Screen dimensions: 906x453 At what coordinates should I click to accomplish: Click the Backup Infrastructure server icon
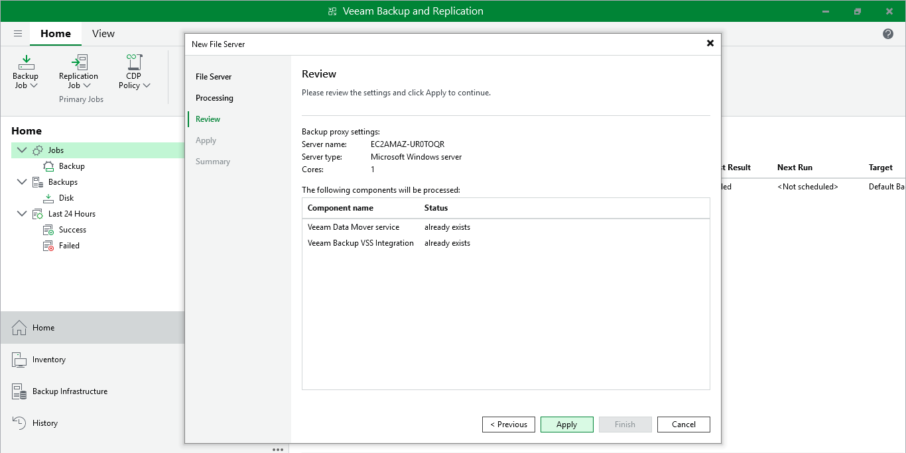pos(19,391)
